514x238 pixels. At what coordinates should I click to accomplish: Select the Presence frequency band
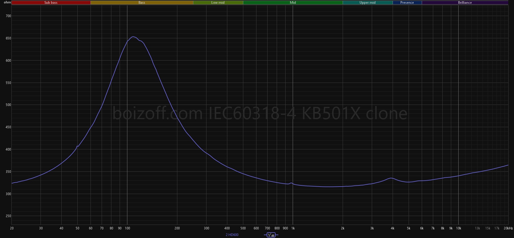tap(407, 3)
